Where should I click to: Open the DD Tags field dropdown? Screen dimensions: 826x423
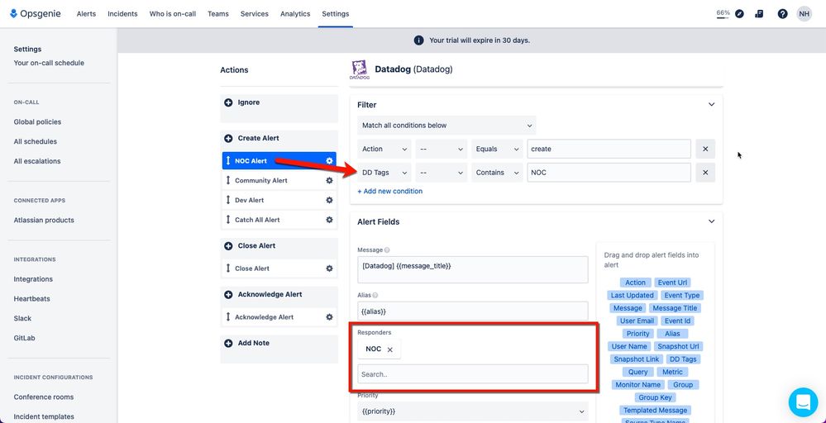click(384, 173)
